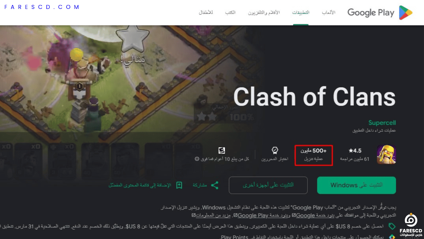424x239 pixels.
Task: Open the الكتب (Books) tab
Action: pyautogui.click(x=230, y=13)
